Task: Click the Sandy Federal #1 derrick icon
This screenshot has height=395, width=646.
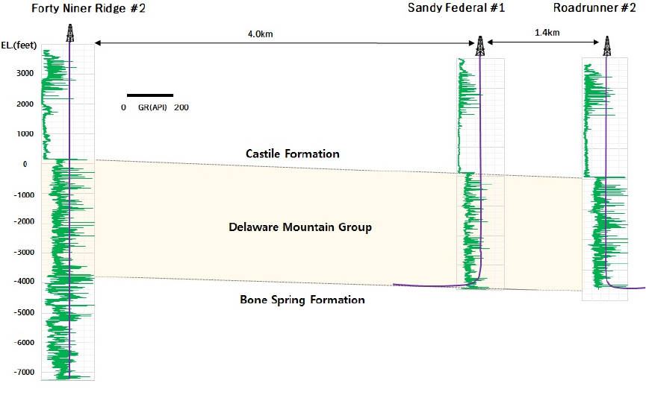Action: pyautogui.click(x=479, y=46)
